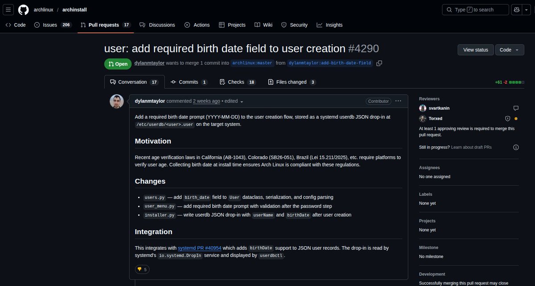The width and height of the screenshot is (535, 286).
Task: Go to GitHub home via Octocat logo
Action: (24, 10)
